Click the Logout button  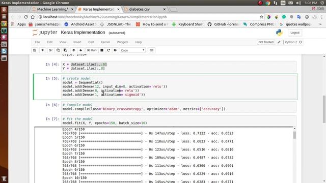tap(295, 33)
